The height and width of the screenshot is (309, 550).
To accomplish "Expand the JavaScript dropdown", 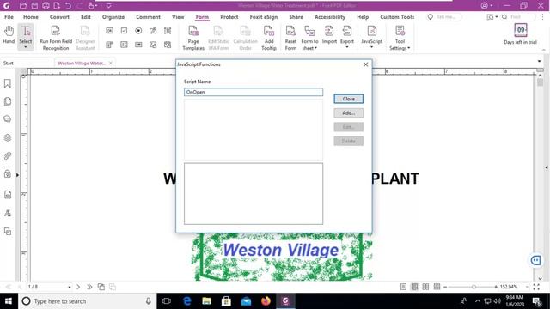I will click(x=372, y=47).
